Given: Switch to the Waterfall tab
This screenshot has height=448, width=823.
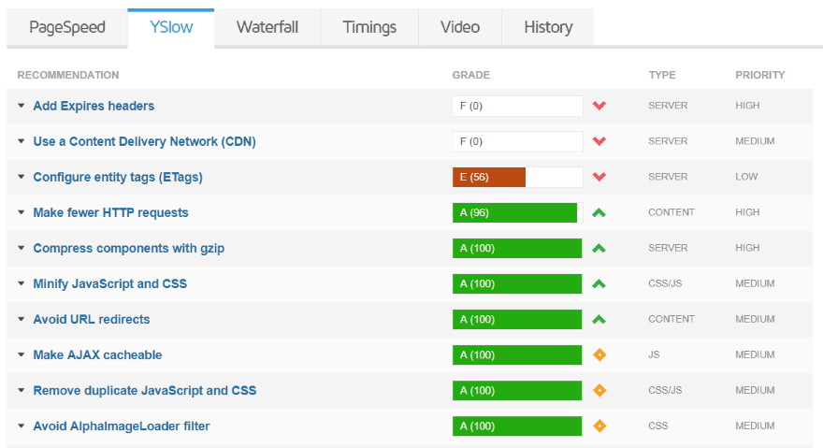Looking at the screenshot, I should 267,27.
